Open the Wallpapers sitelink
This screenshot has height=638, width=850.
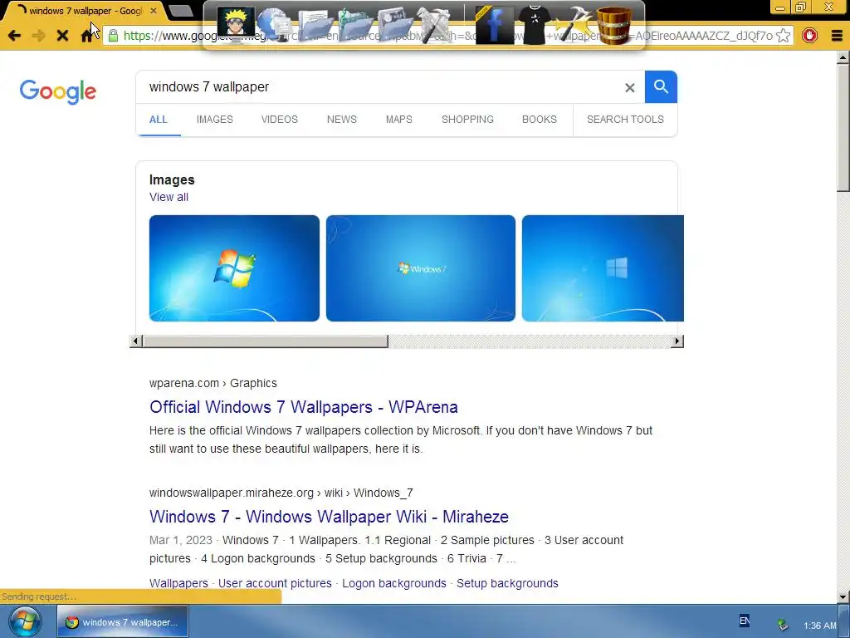(178, 583)
